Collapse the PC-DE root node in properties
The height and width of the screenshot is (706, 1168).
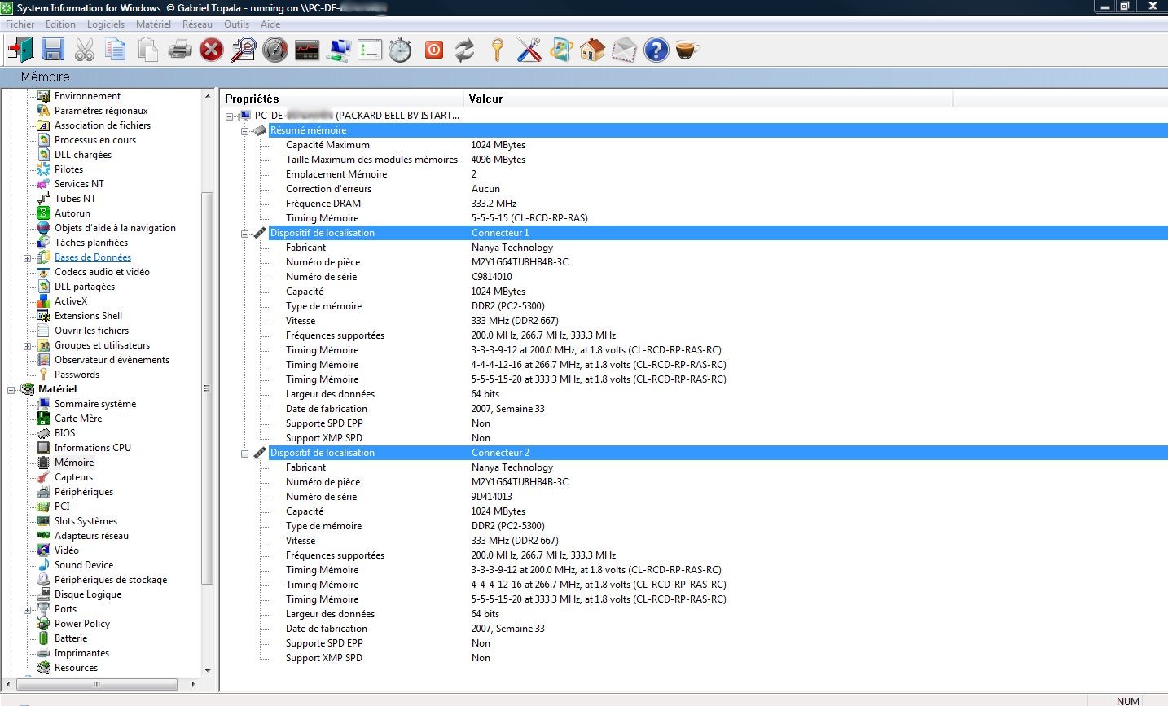(x=230, y=116)
